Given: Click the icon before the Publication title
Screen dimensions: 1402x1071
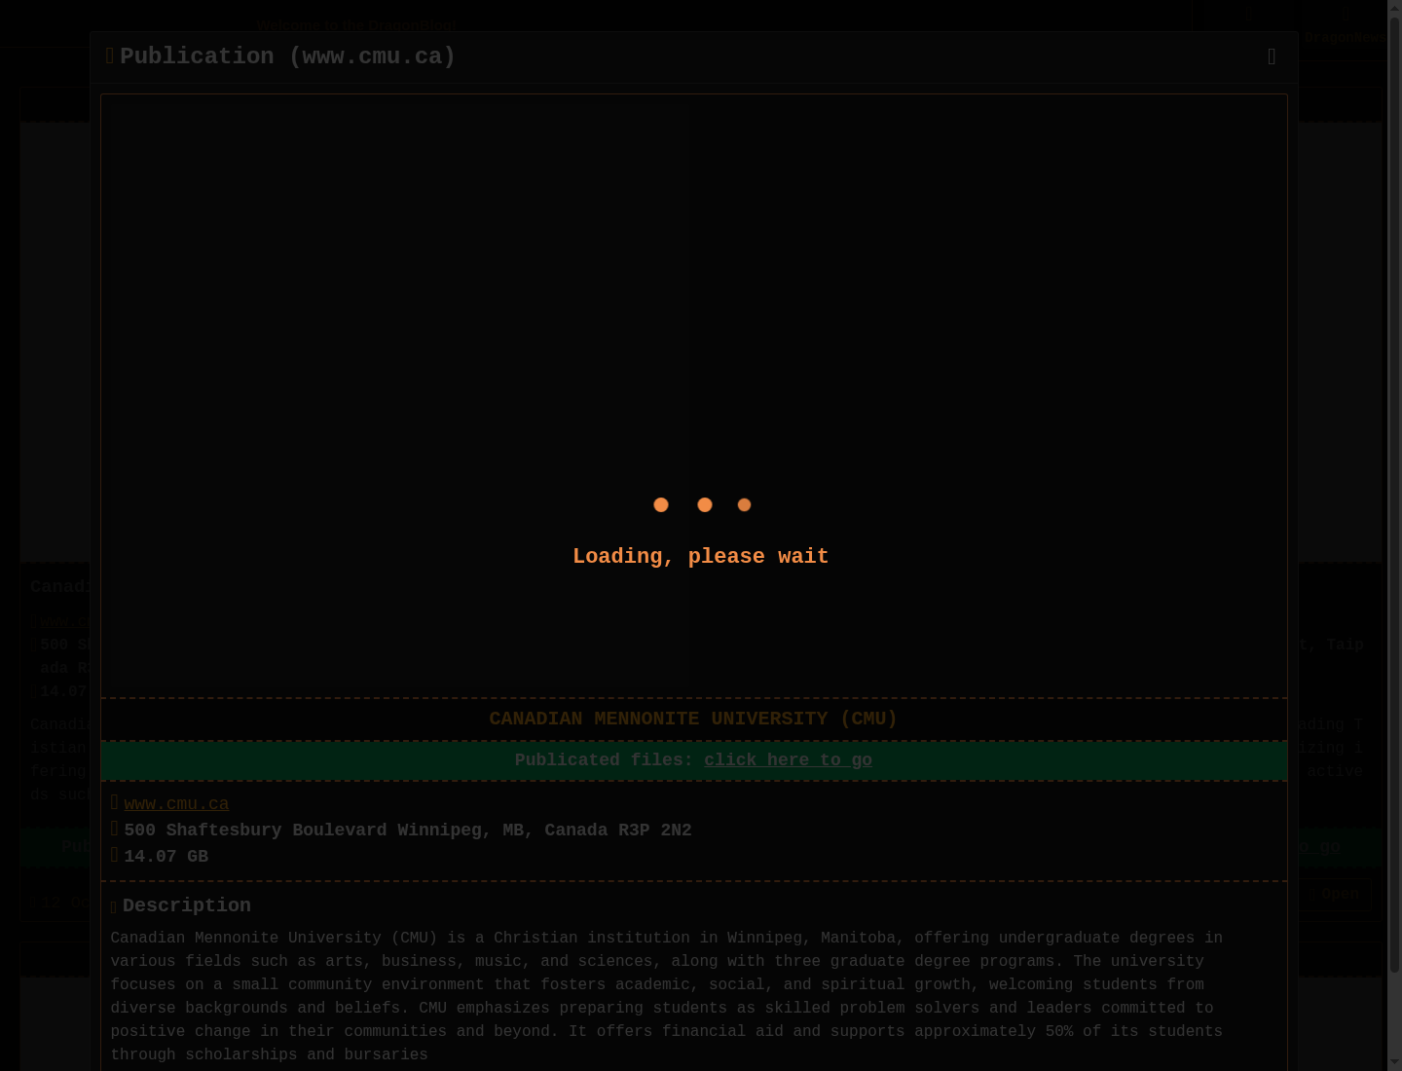Looking at the screenshot, I should (x=110, y=56).
